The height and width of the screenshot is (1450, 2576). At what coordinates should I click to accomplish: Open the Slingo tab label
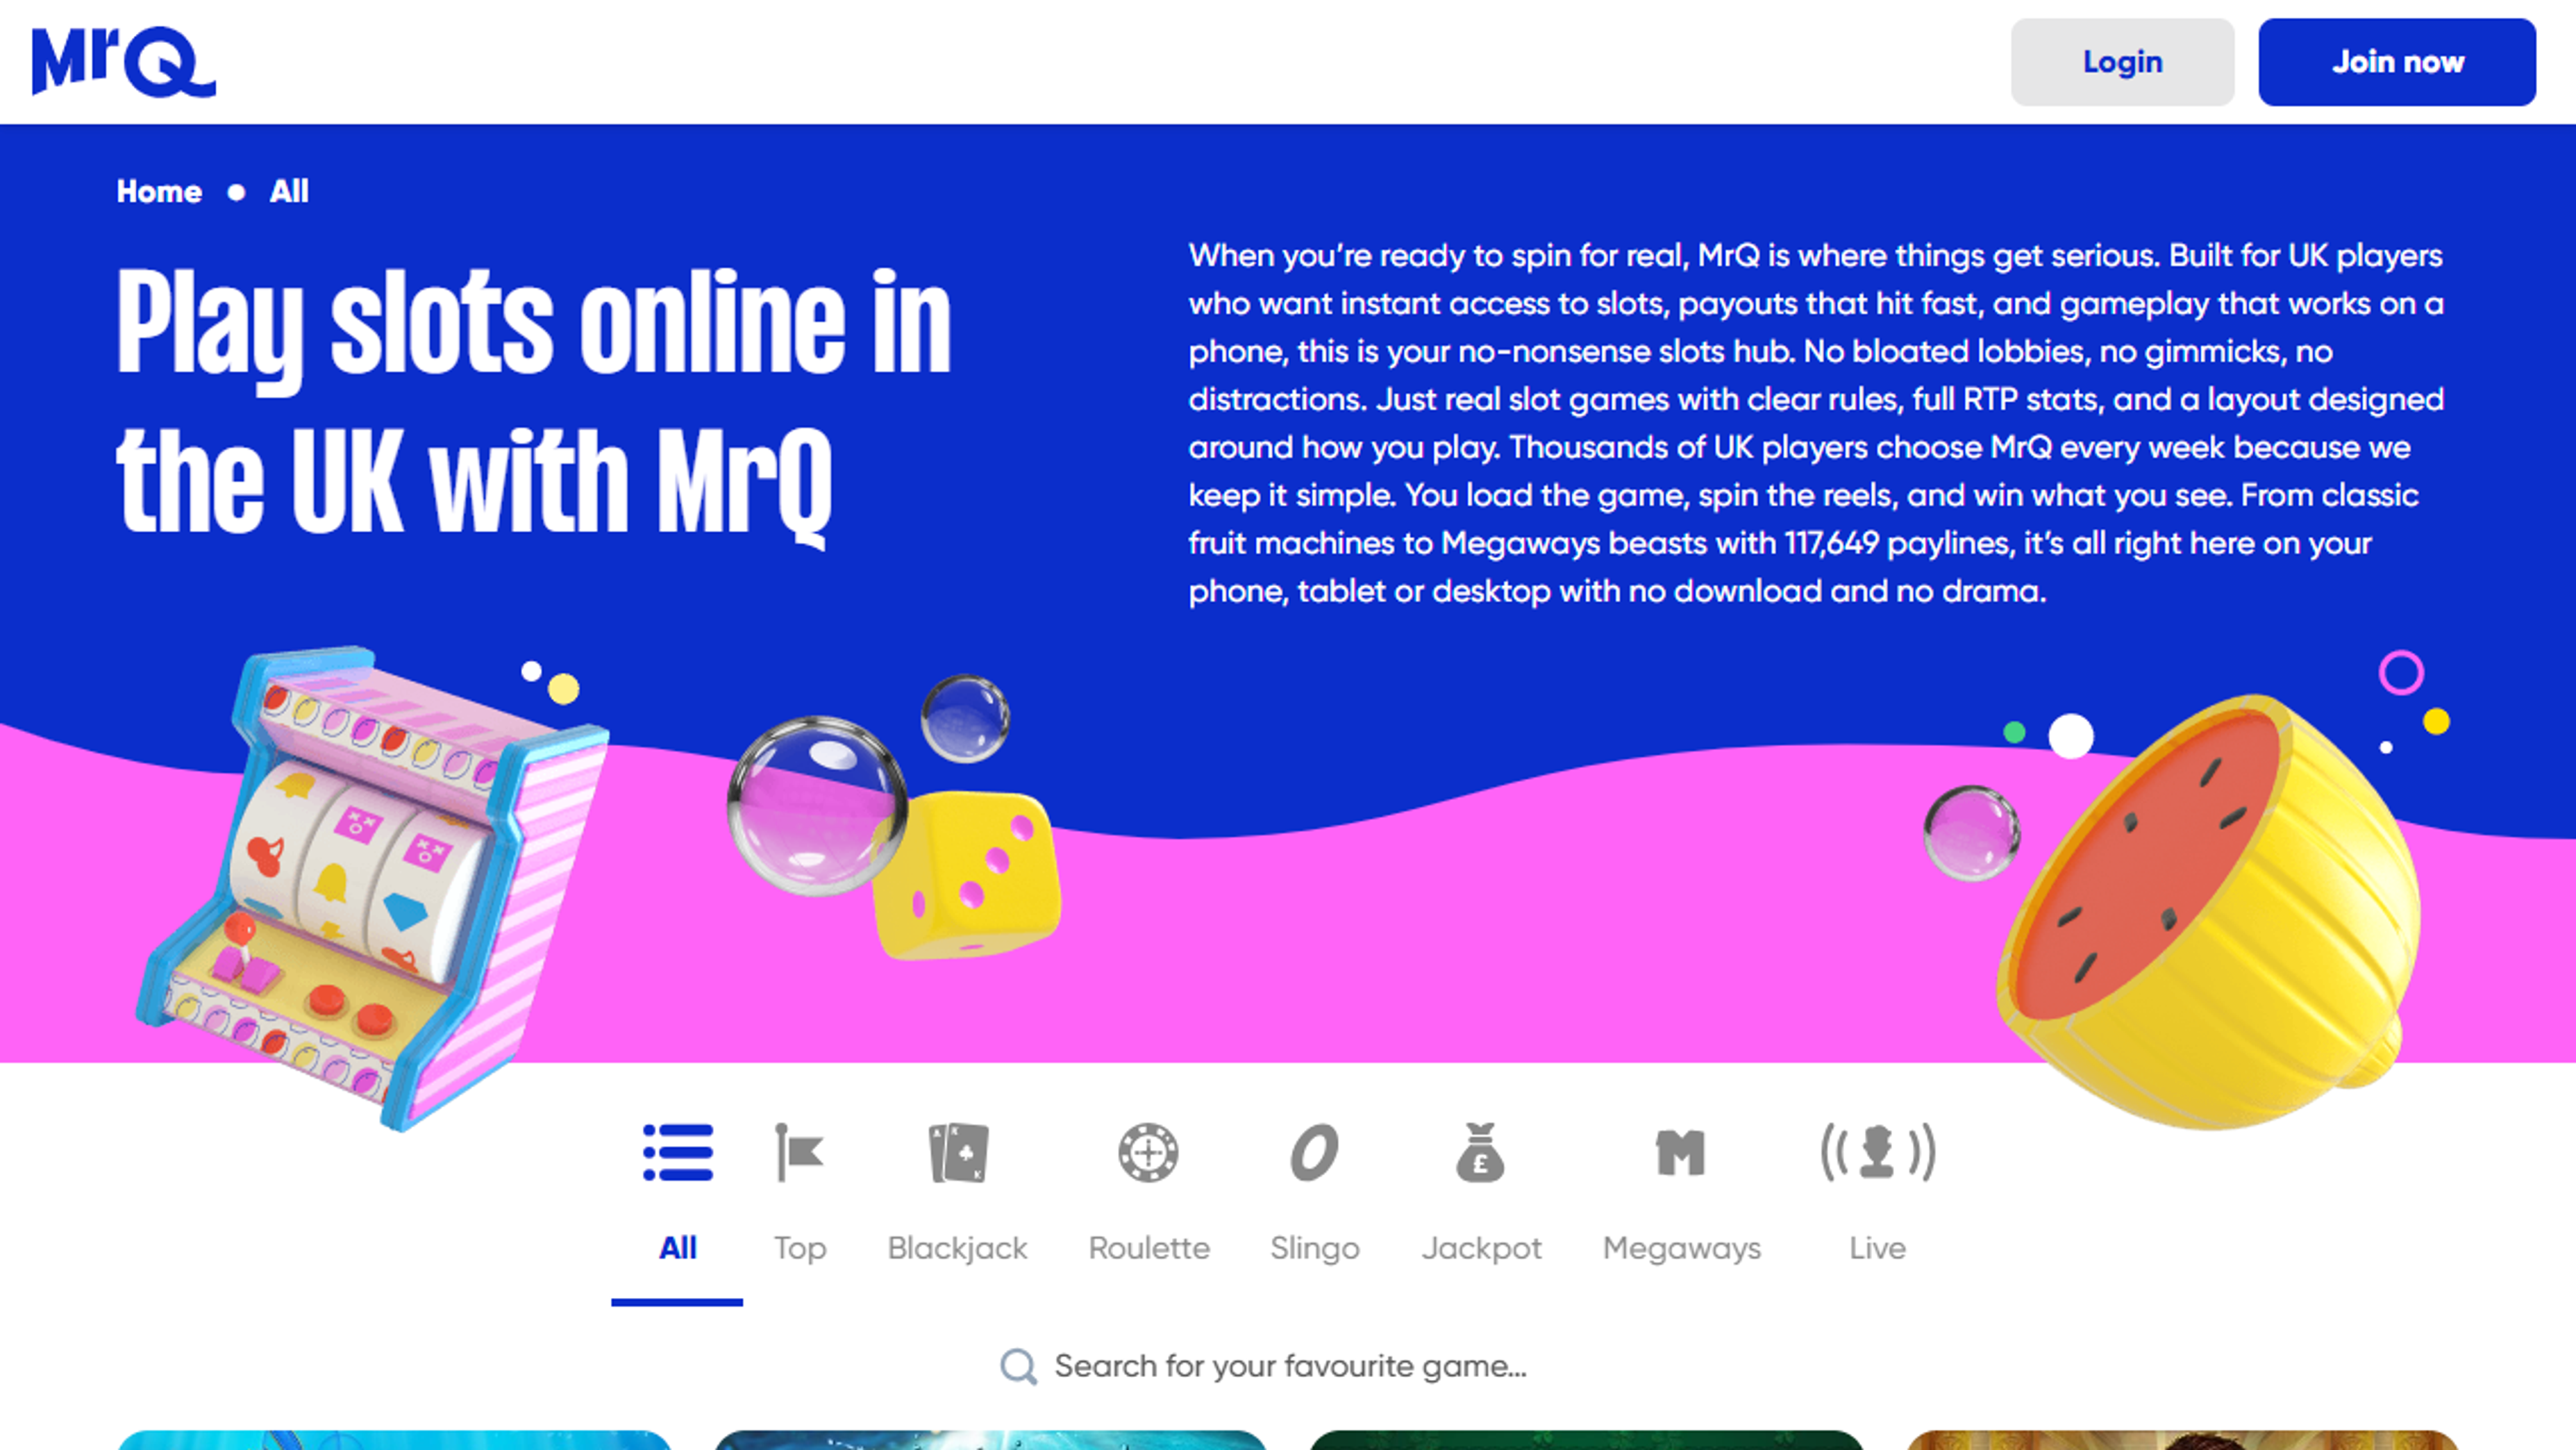(x=1314, y=1248)
